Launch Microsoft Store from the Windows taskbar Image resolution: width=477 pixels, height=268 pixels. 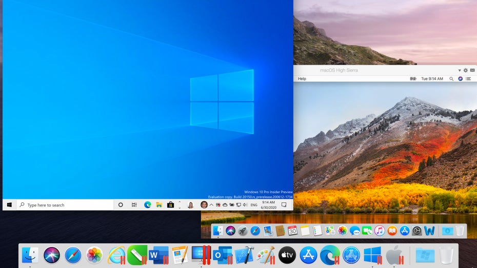point(171,205)
